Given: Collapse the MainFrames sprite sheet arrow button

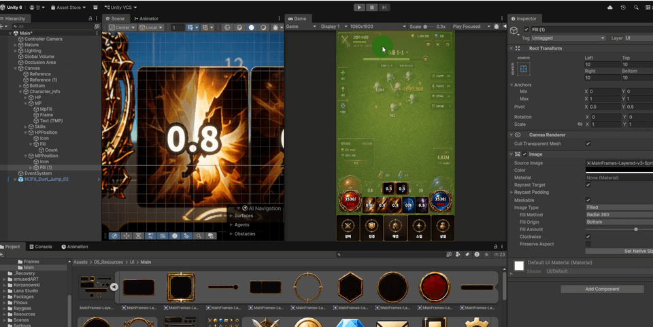Looking at the screenshot, I should [114, 287].
